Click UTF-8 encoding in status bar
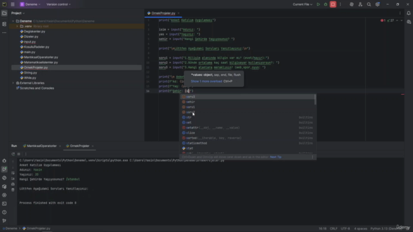The width and height of the screenshot is (413, 232). point(345,229)
